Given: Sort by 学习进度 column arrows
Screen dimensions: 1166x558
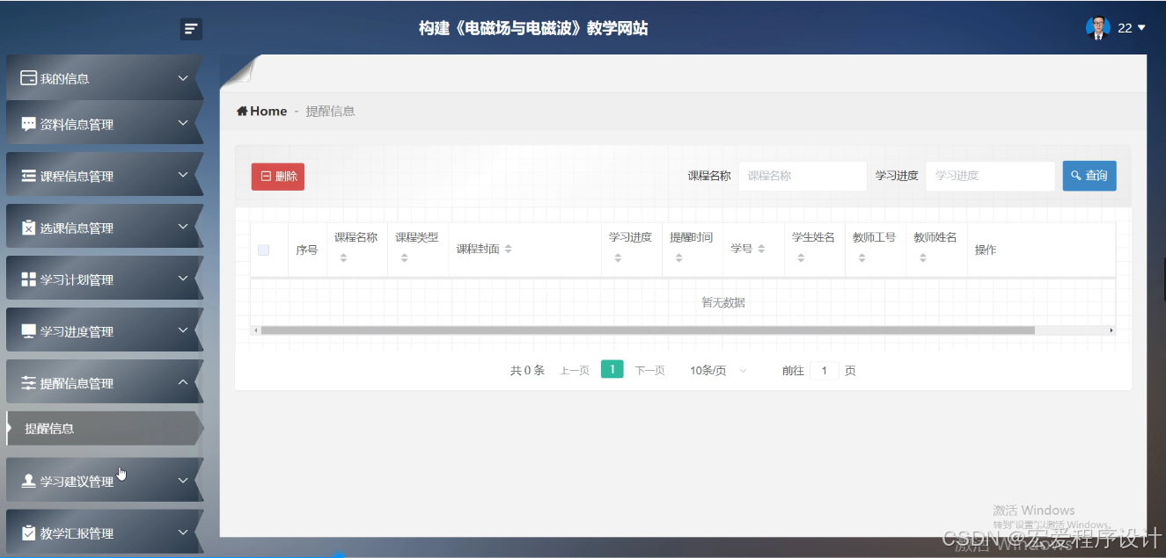Looking at the screenshot, I should [x=618, y=258].
